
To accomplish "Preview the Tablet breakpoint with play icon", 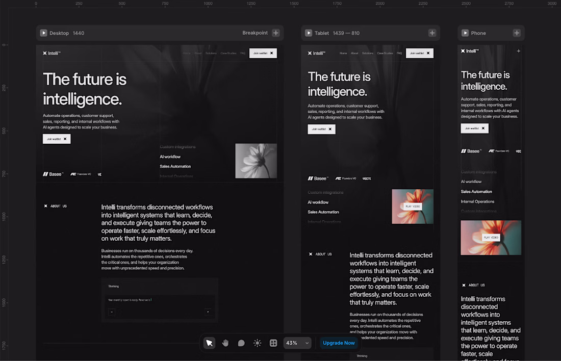I will pos(309,33).
